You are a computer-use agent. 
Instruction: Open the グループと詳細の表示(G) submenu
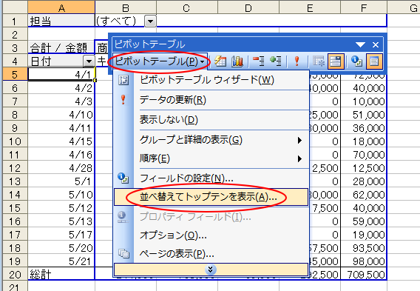point(211,140)
